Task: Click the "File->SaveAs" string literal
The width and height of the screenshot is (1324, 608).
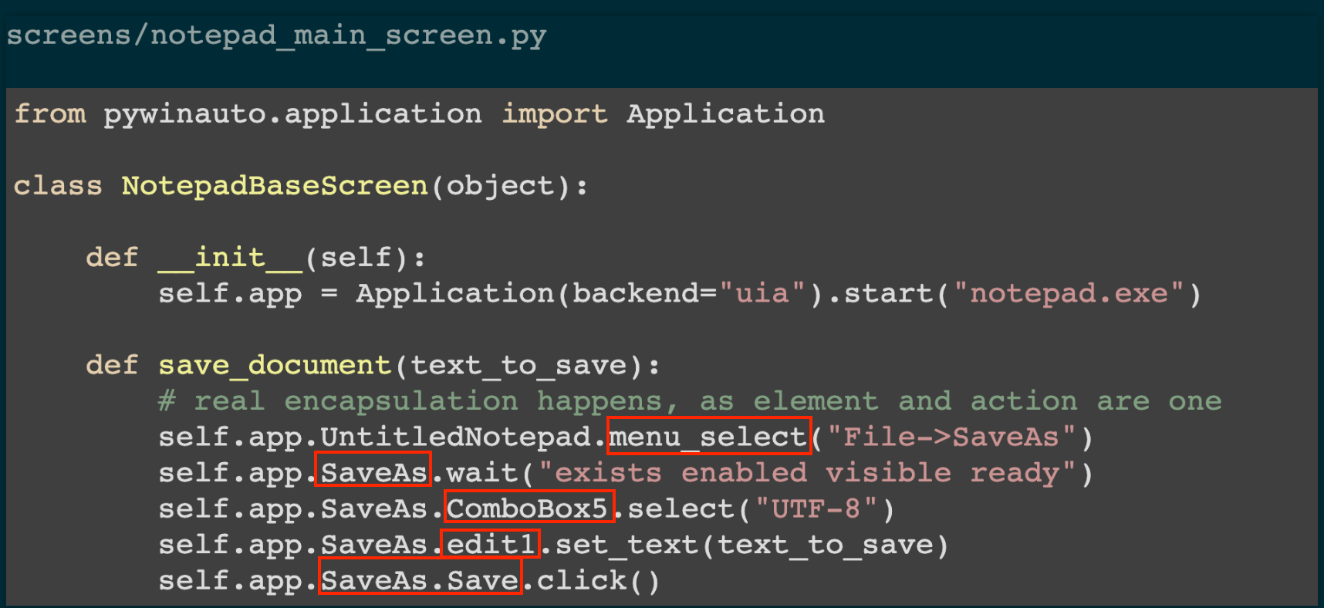Action: [x=951, y=437]
